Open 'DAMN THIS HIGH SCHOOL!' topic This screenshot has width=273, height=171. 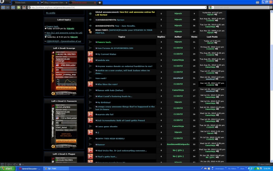(111, 139)
